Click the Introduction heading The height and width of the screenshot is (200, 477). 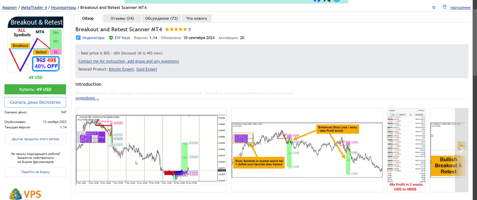tap(88, 84)
